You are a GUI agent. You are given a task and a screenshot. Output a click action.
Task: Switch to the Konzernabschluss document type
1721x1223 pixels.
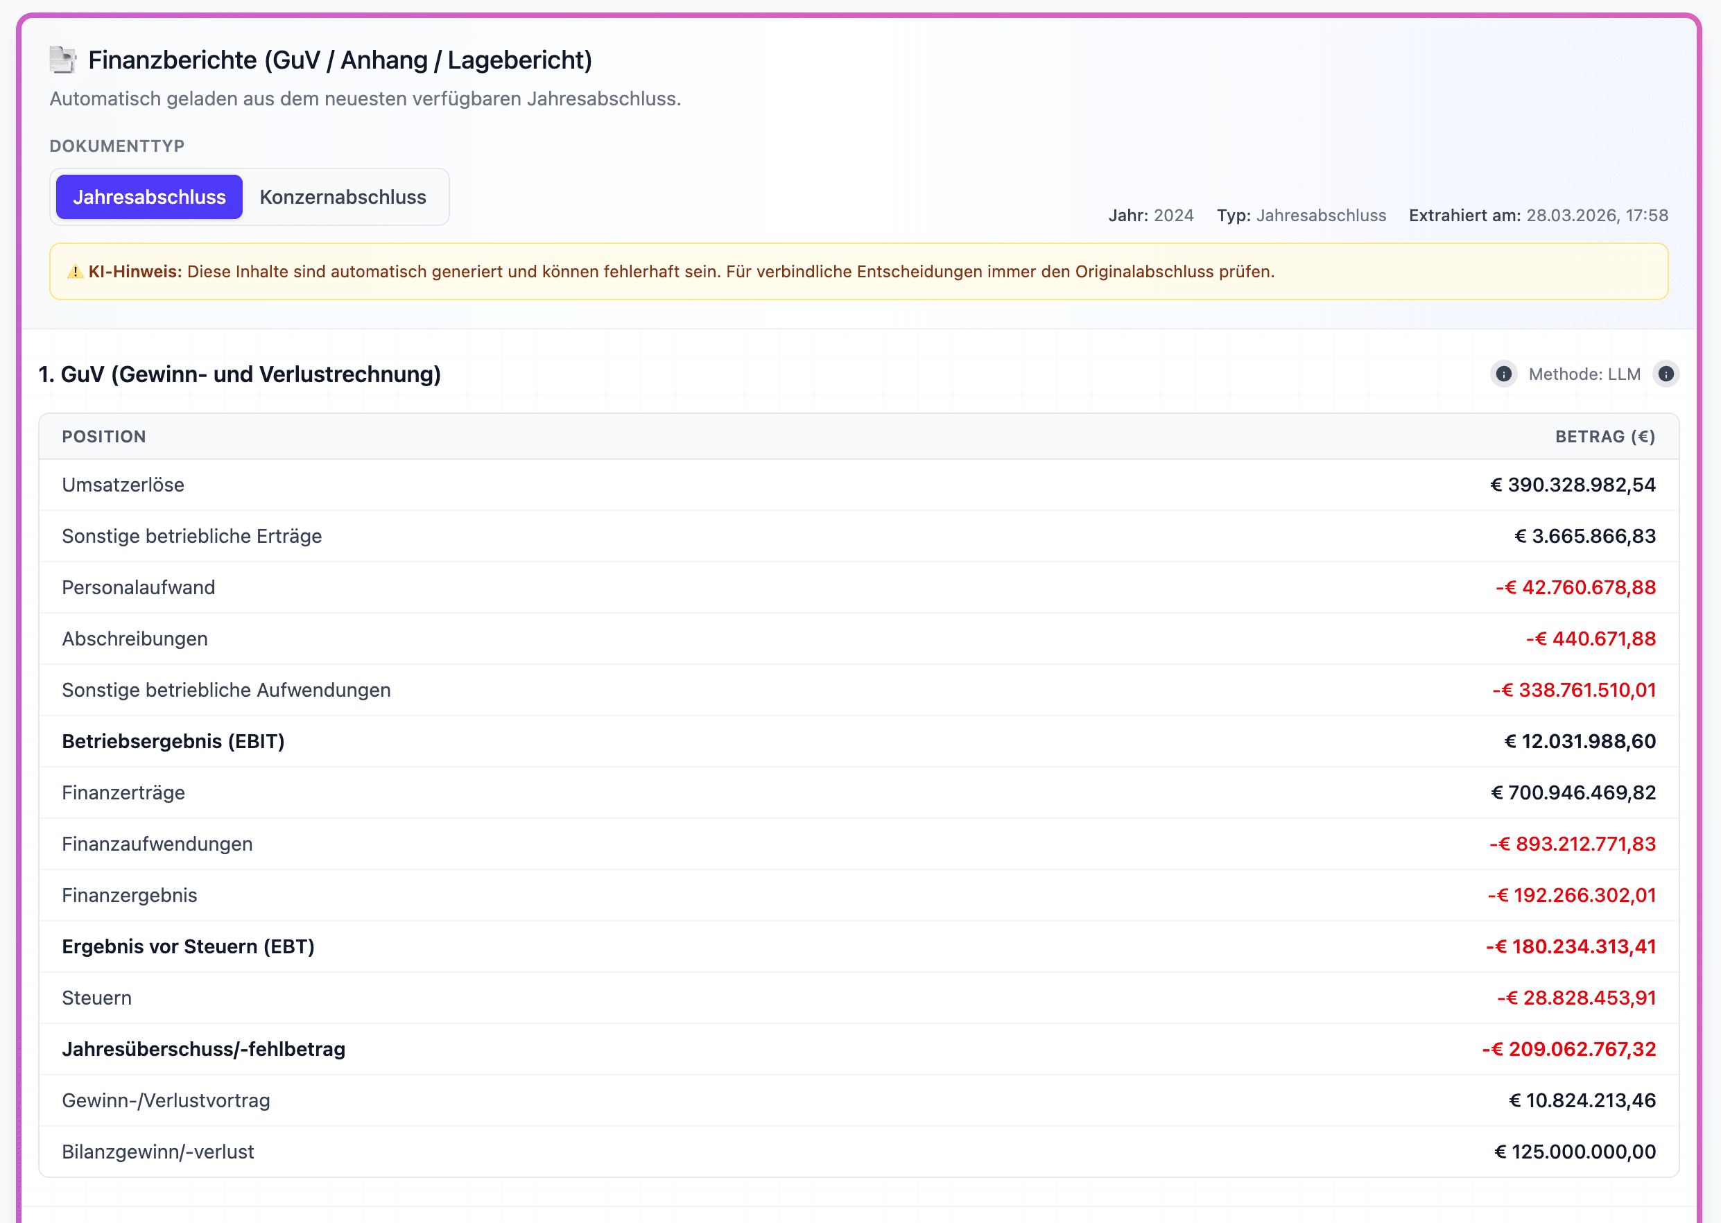tap(343, 197)
